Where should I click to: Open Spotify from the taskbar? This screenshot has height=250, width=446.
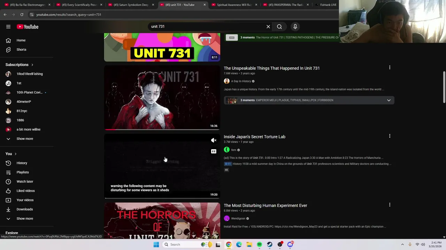[260, 244]
